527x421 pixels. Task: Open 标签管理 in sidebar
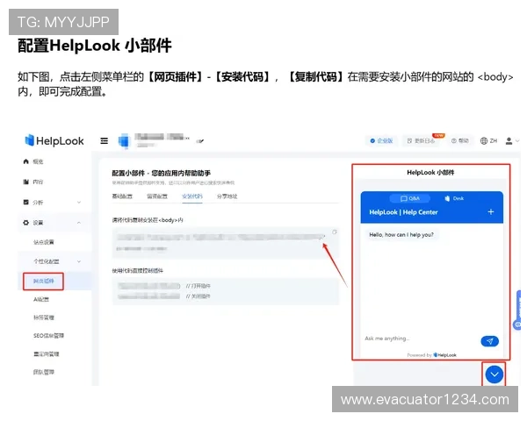coord(44,318)
